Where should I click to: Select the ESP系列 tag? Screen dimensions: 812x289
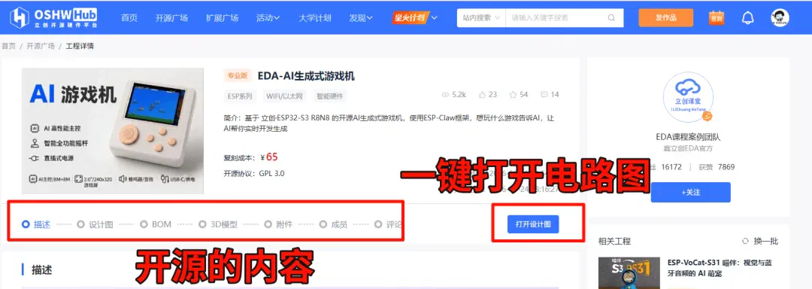(240, 96)
